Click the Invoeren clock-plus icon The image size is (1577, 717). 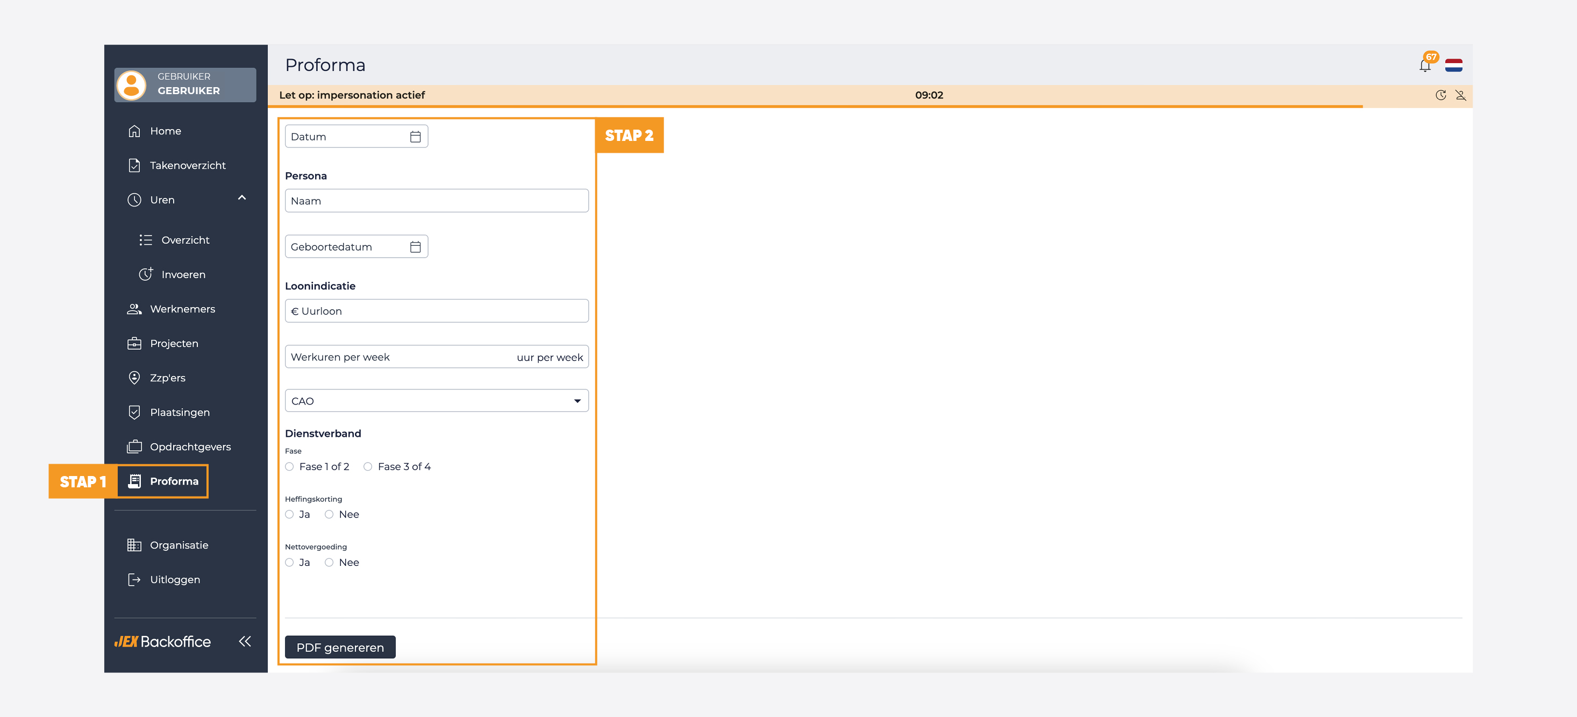click(x=146, y=274)
